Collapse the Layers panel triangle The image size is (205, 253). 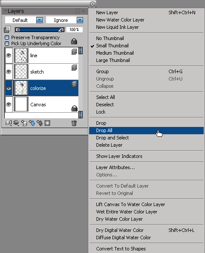[5, 11]
